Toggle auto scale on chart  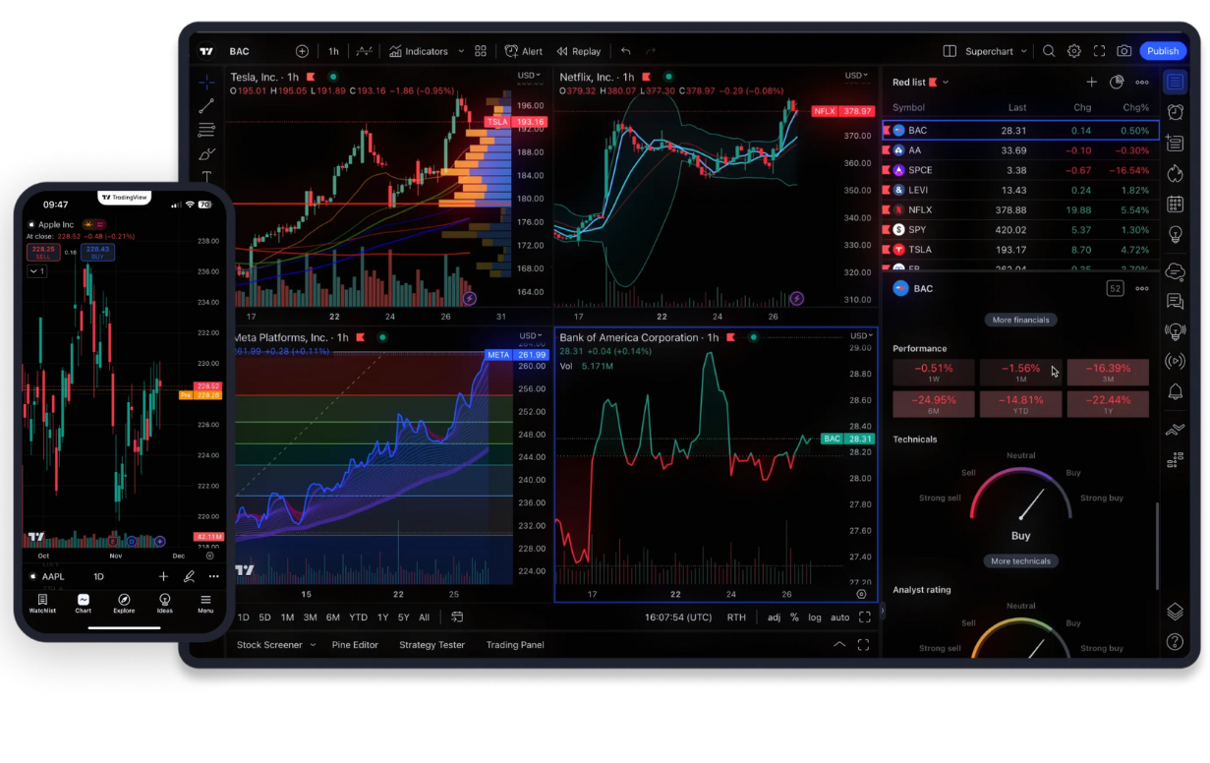[x=839, y=617]
